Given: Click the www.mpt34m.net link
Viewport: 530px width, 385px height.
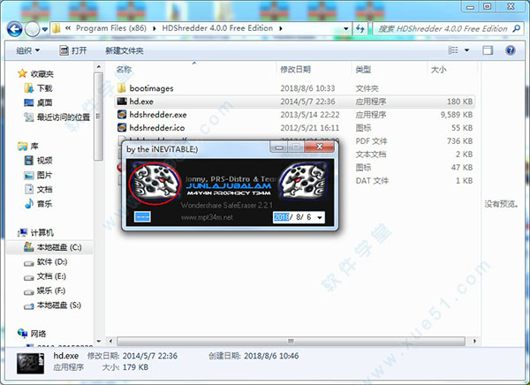Looking at the screenshot, I should 207,217.
